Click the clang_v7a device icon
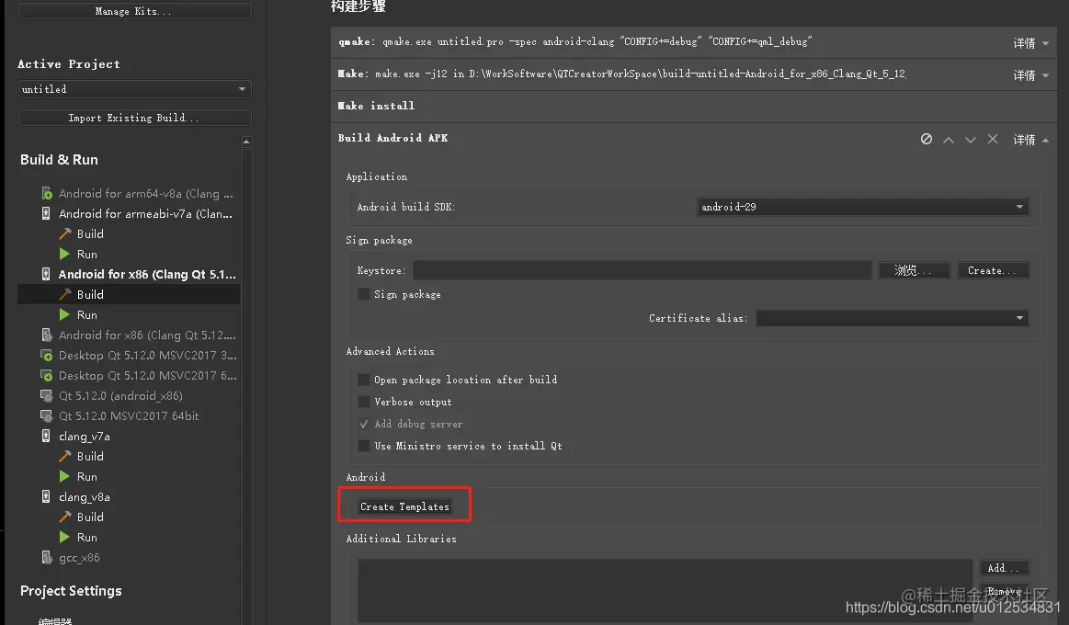This screenshot has height=625, width=1069. tap(46, 437)
